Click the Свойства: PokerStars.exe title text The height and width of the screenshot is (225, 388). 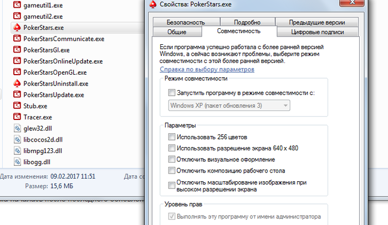pos(196,4)
